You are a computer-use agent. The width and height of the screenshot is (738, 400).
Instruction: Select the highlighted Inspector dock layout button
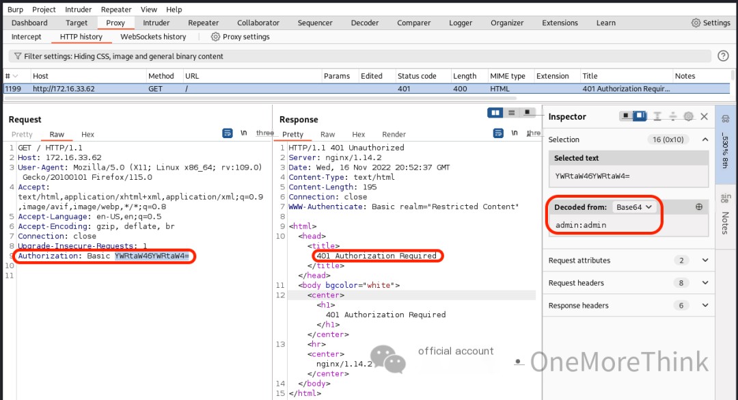click(x=640, y=116)
